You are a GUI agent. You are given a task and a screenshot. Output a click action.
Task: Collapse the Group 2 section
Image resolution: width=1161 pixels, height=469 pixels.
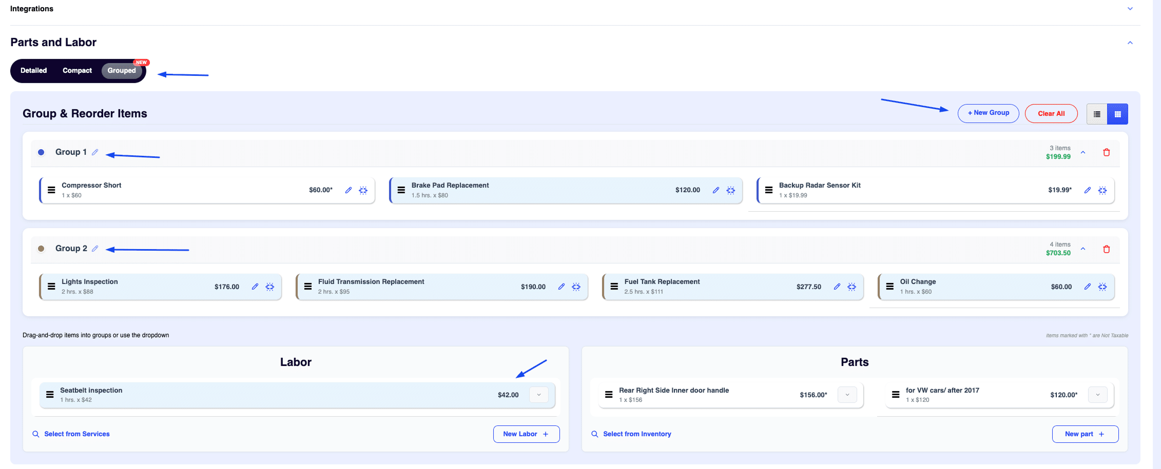1083,249
